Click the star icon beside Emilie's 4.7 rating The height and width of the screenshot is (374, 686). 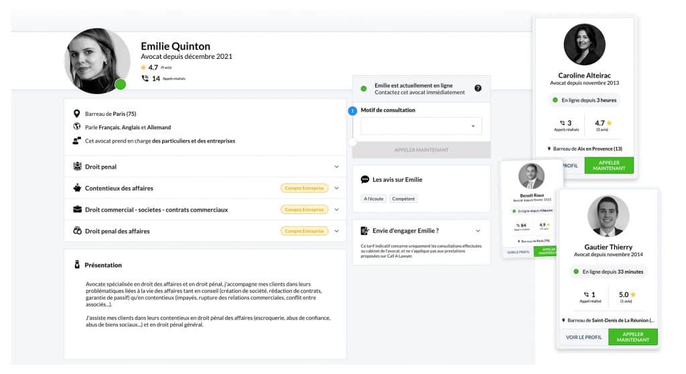[143, 68]
